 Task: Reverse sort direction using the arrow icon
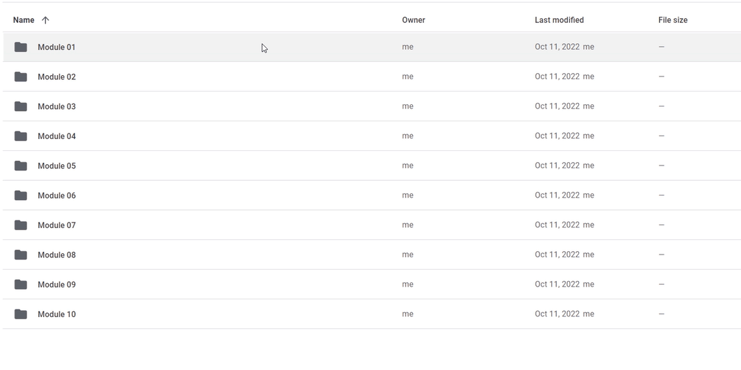point(45,20)
